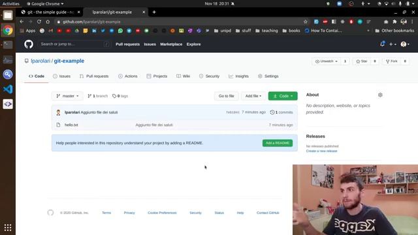Screen dimensions: 418x235
Task: Open Pull requests in top navigation
Action: click(128, 44)
